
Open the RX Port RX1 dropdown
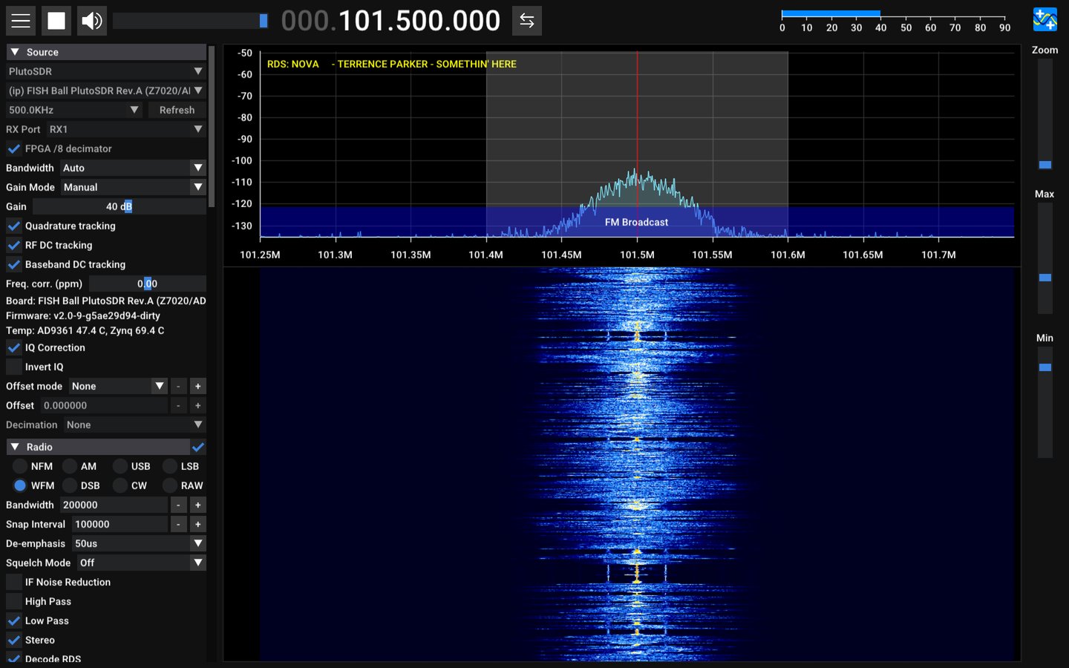point(126,129)
